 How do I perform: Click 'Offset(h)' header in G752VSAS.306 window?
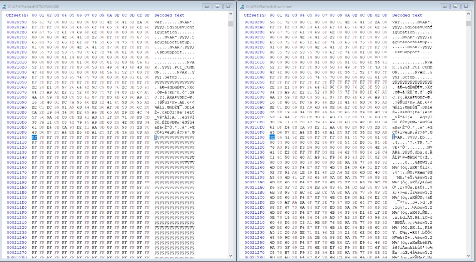tap(17, 15)
